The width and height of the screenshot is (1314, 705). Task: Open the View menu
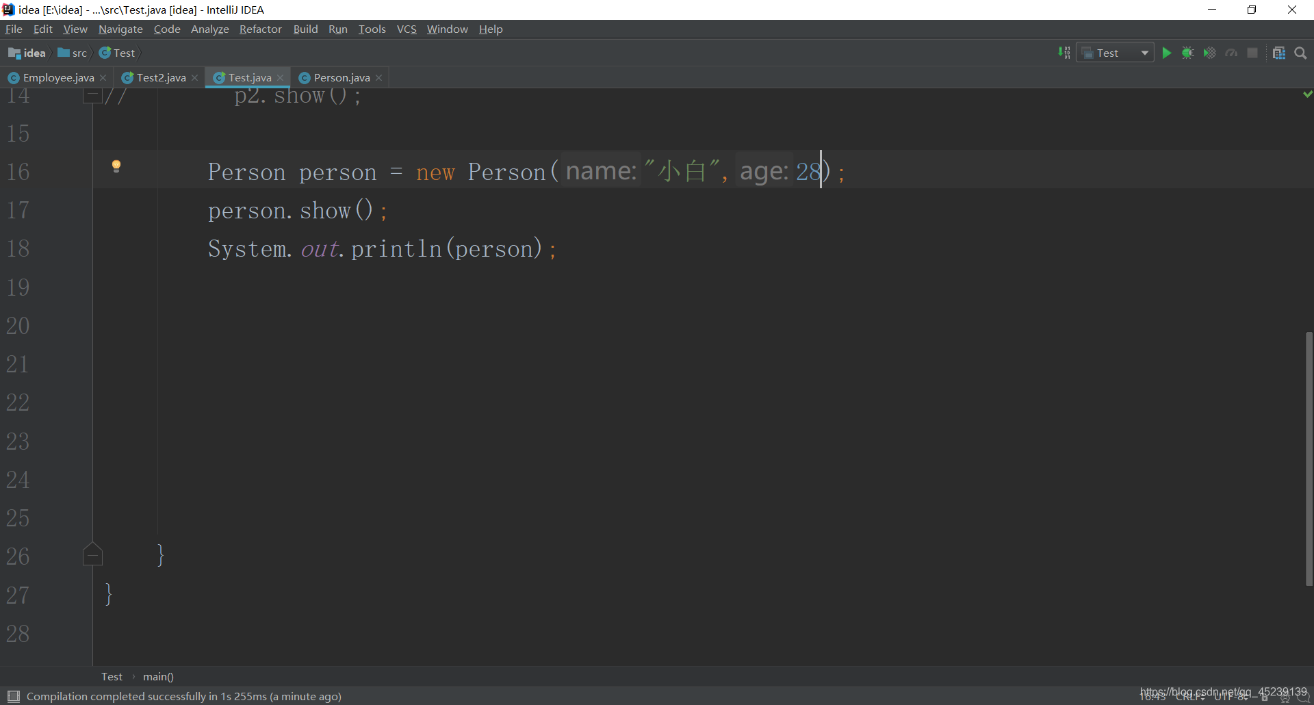pos(75,29)
